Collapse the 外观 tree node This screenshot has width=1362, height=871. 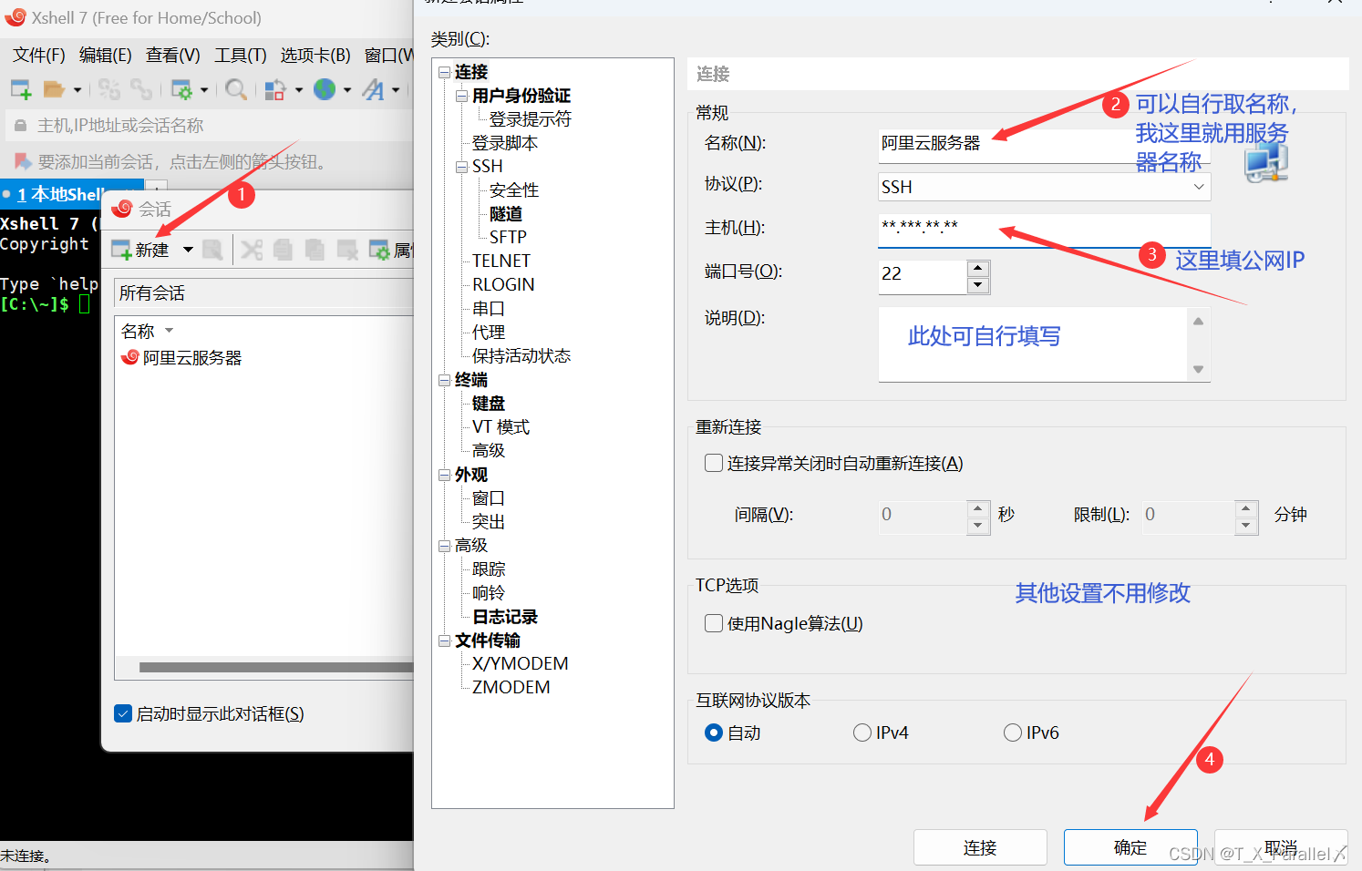pyautogui.click(x=444, y=475)
